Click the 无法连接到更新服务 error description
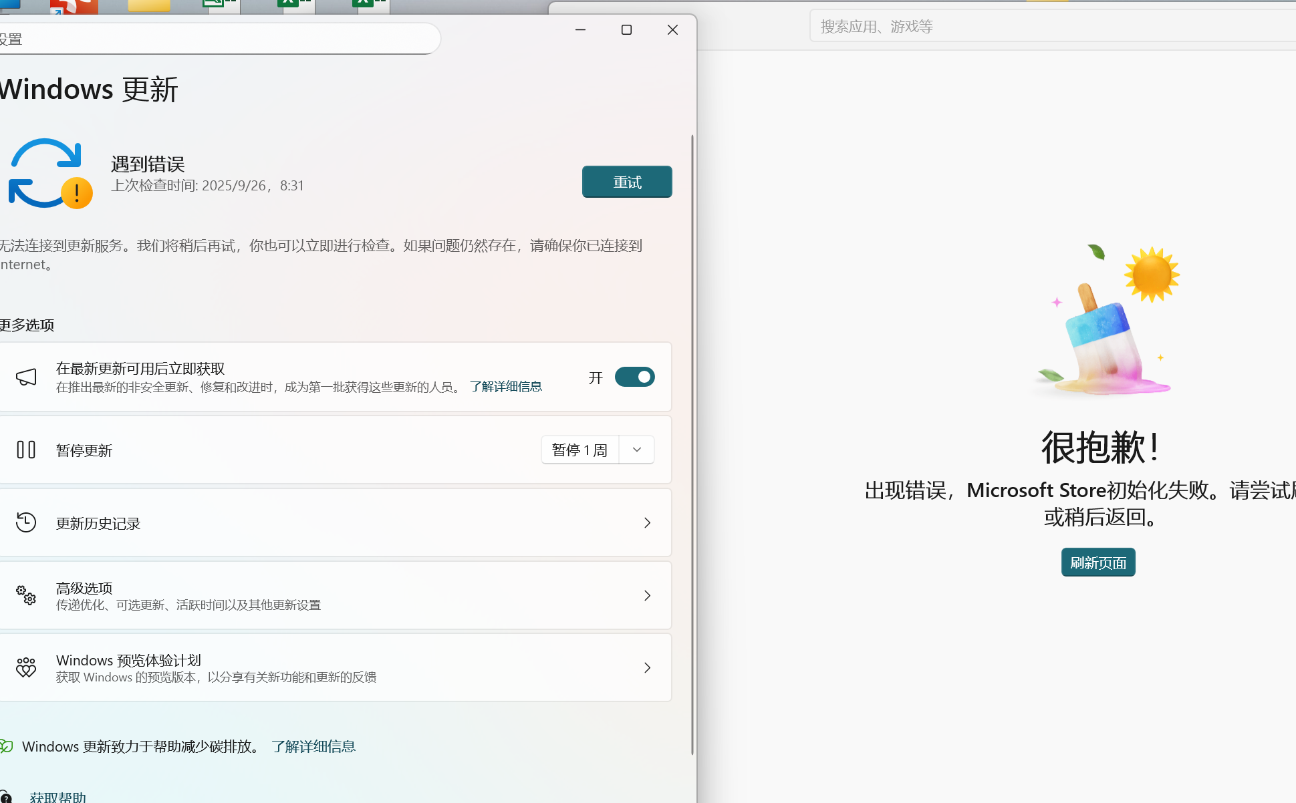 321,255
